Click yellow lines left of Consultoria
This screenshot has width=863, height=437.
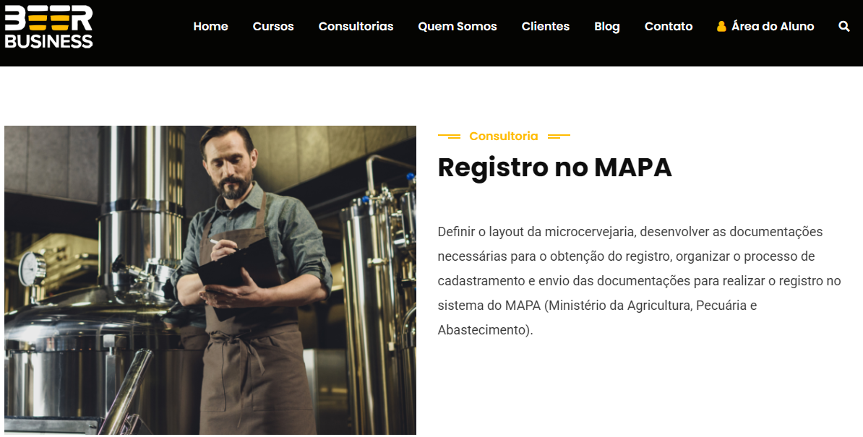click(449, 137)
